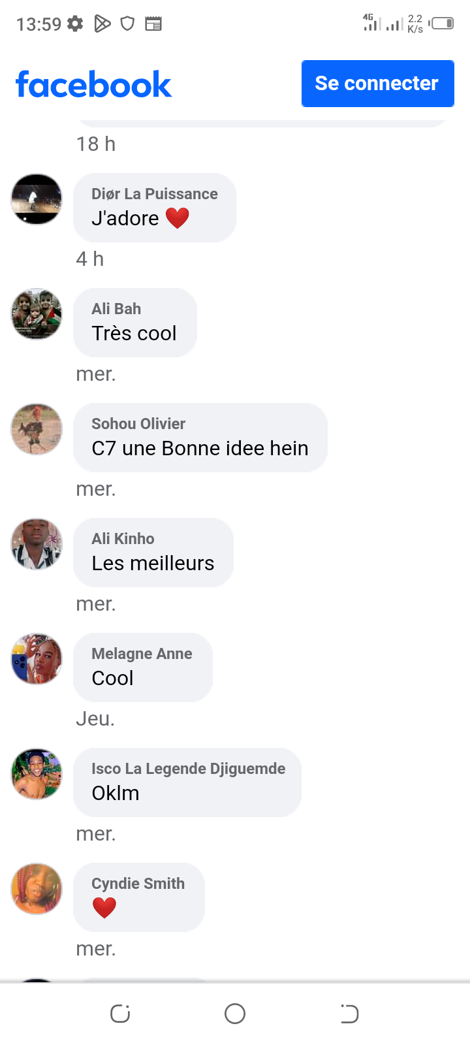
Task: Tap shield icon in status bar
Action: tap(128, 24)
